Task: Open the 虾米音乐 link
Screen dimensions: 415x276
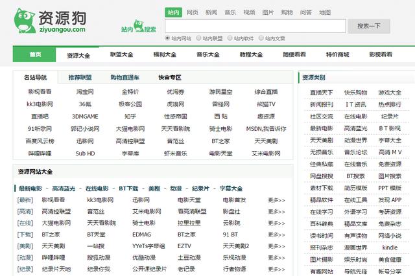Action: click(176, 154)
